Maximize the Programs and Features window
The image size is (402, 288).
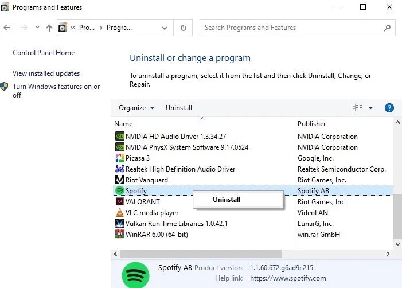[x=363, y=7]
